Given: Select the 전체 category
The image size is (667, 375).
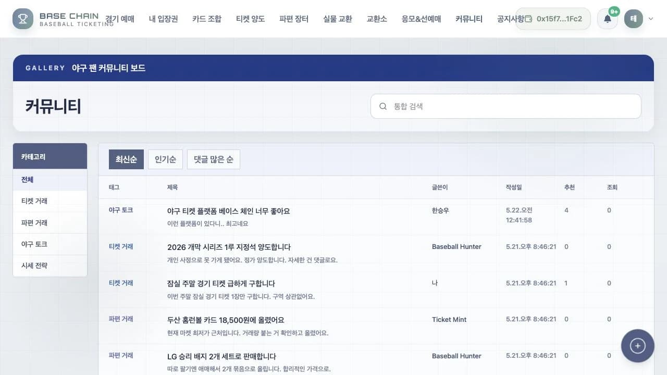Looking at the screenshot, I should [x=50, y=180].
